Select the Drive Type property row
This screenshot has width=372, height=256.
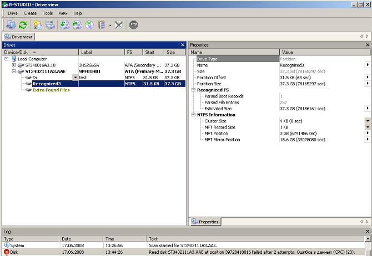[x=238, y=59]
